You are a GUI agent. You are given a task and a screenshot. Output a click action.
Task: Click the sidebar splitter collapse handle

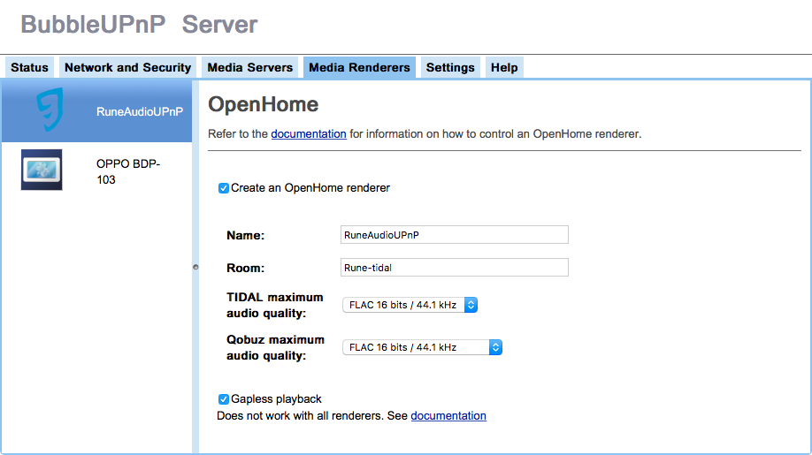(195, 267)
